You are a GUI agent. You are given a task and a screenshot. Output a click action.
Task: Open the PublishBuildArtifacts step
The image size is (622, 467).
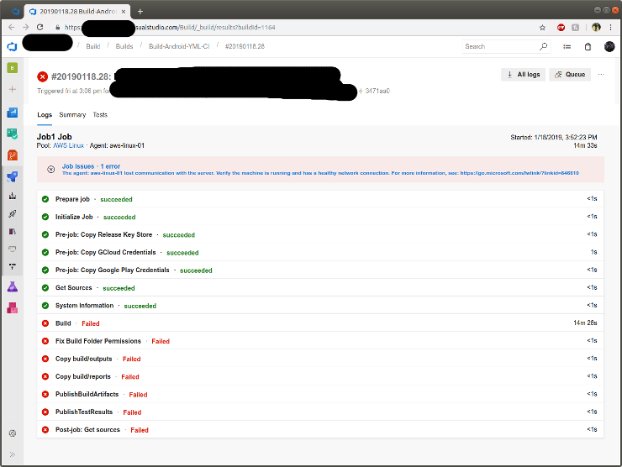point(320,394)
